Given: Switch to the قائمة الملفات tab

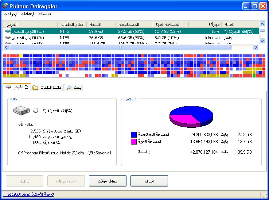Looking at the screenshot, I should pos(47,88).
